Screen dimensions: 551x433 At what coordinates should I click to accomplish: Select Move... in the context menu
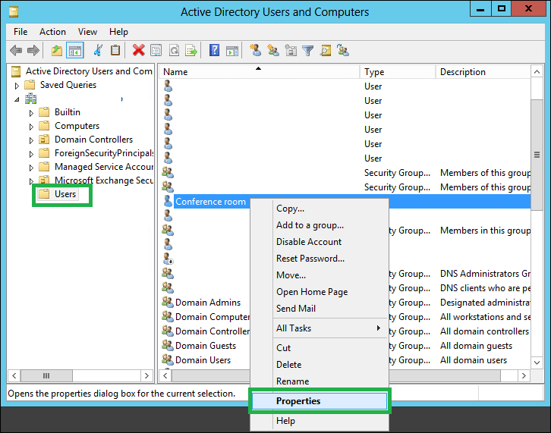click(319, 275)
